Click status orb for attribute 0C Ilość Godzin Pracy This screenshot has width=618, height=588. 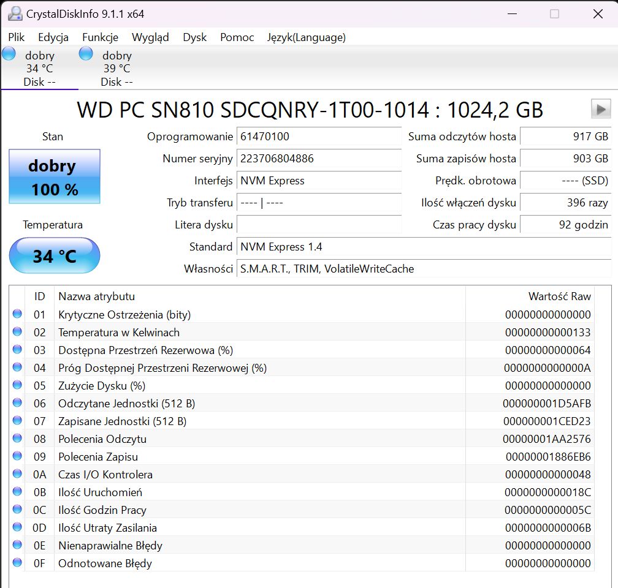[x=17, y=509]
